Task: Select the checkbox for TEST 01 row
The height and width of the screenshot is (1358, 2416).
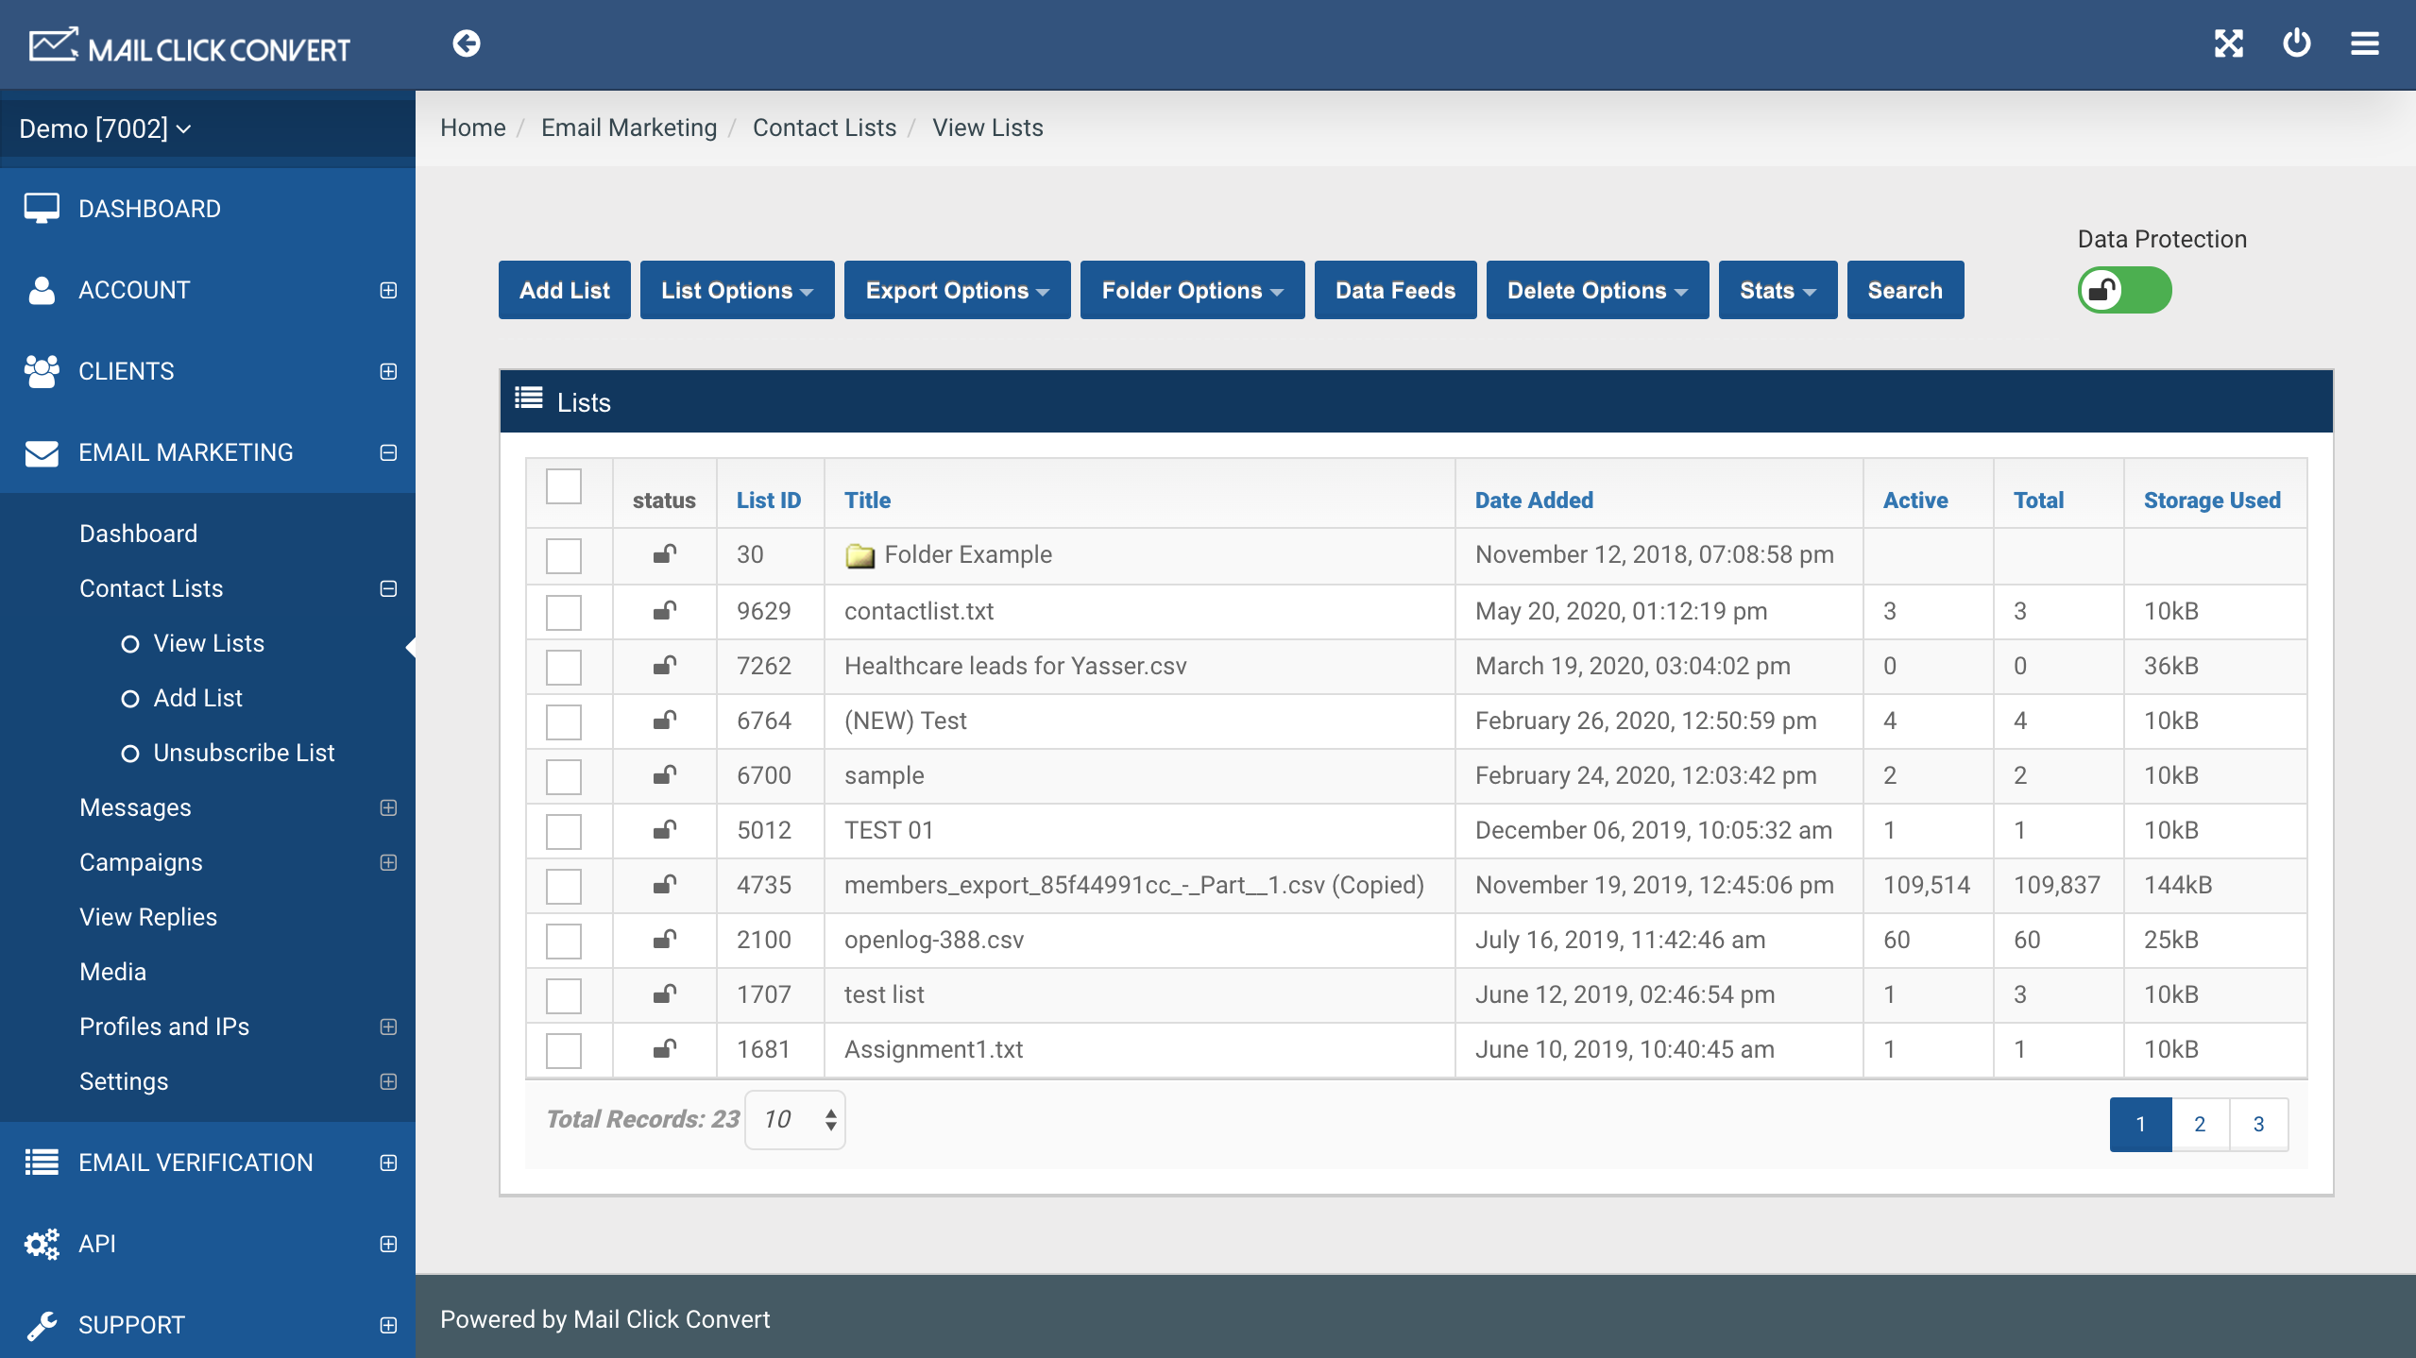Action: point(564,831)
